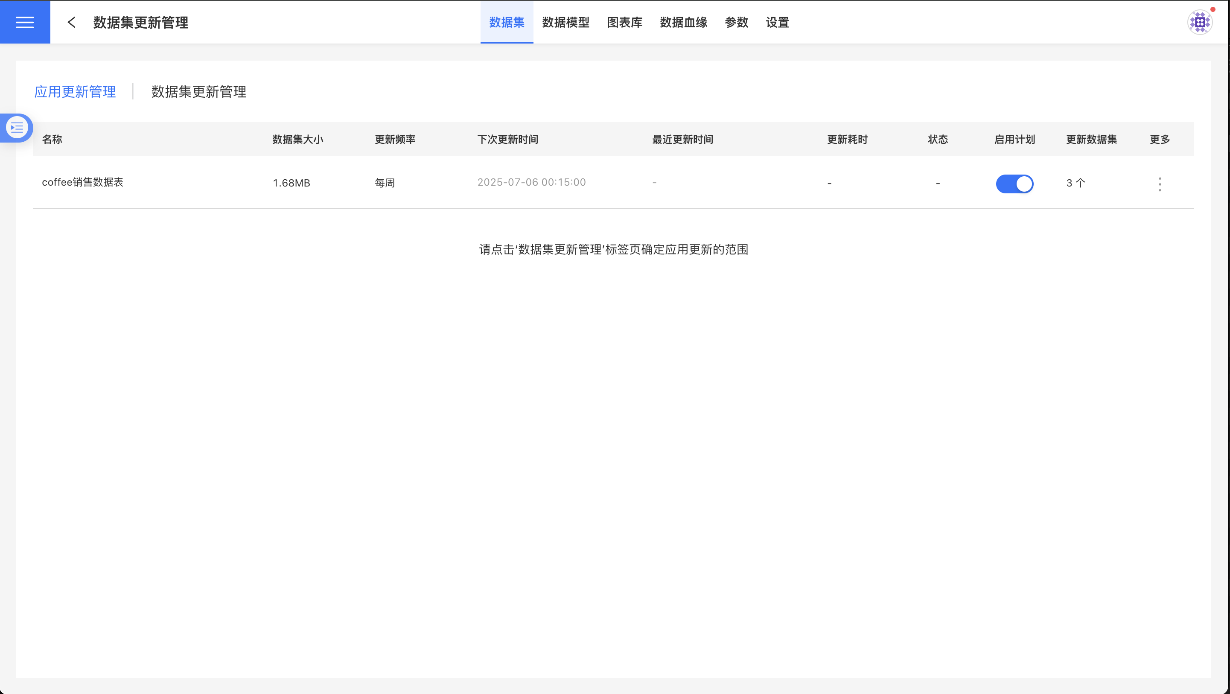Click the coffee销售数据表 row name
The height and width of the screenshot is (694, 1230).
pos(83,182)
